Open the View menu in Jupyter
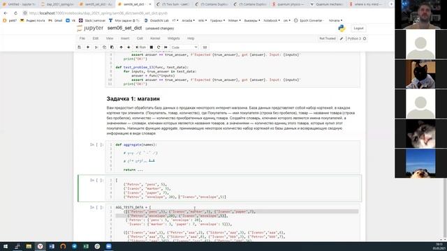The height and width of the screenshot is (251, 447). click(110, 38)
